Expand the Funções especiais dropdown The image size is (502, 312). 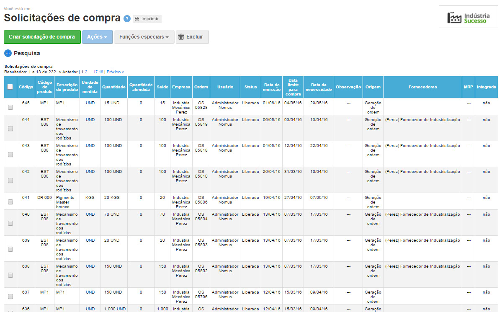tap(144, 37)
